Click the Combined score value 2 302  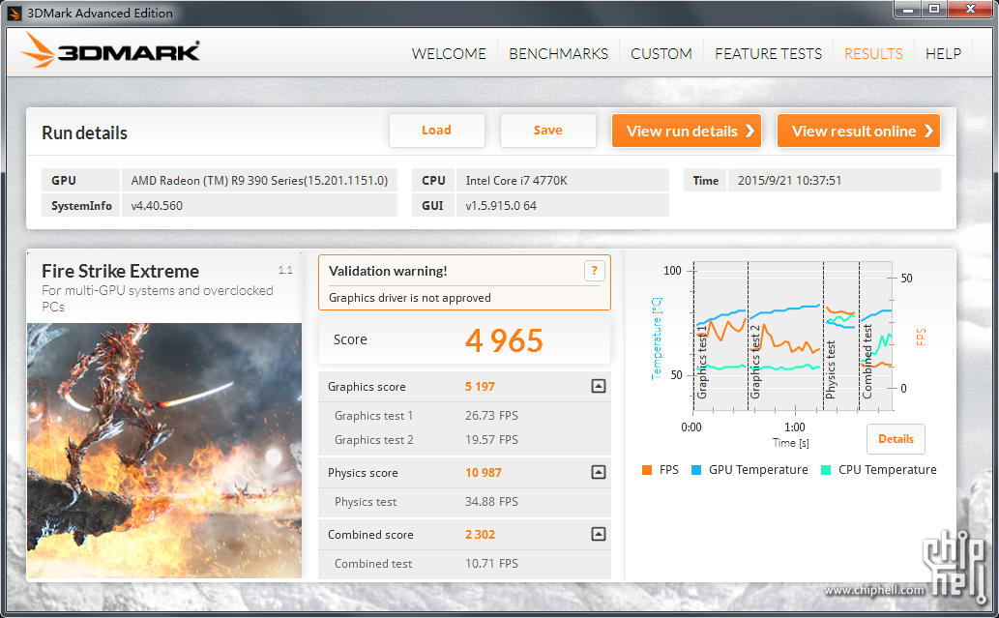480,535
